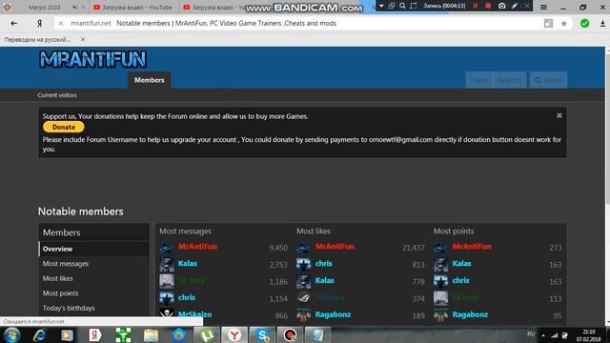Launch Internet Explorer from the taskbar
Viewport: 610px width, 343px height.
click(39, 335)
